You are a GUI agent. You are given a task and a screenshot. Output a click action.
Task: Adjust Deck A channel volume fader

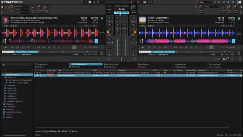(118, 38)
